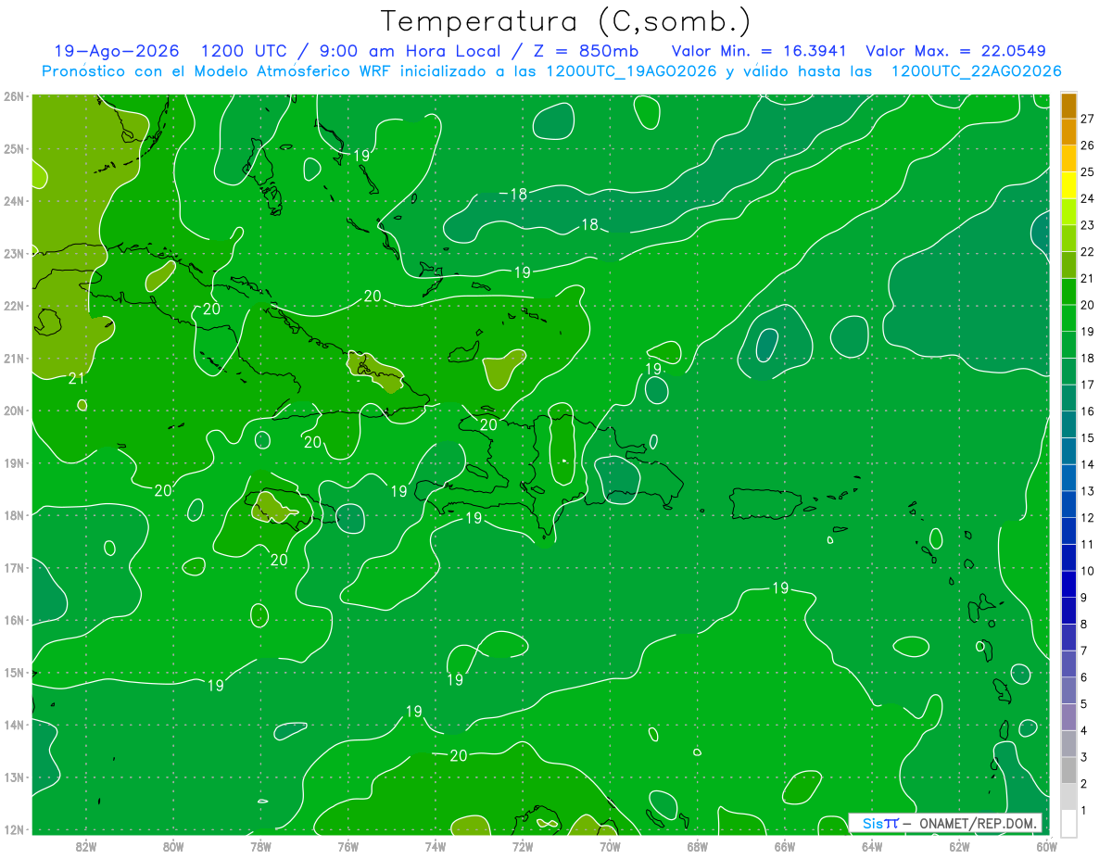1112x859 pixels.
Task: Click the "21" contour label on the map
Action: [x=78, y=378]
